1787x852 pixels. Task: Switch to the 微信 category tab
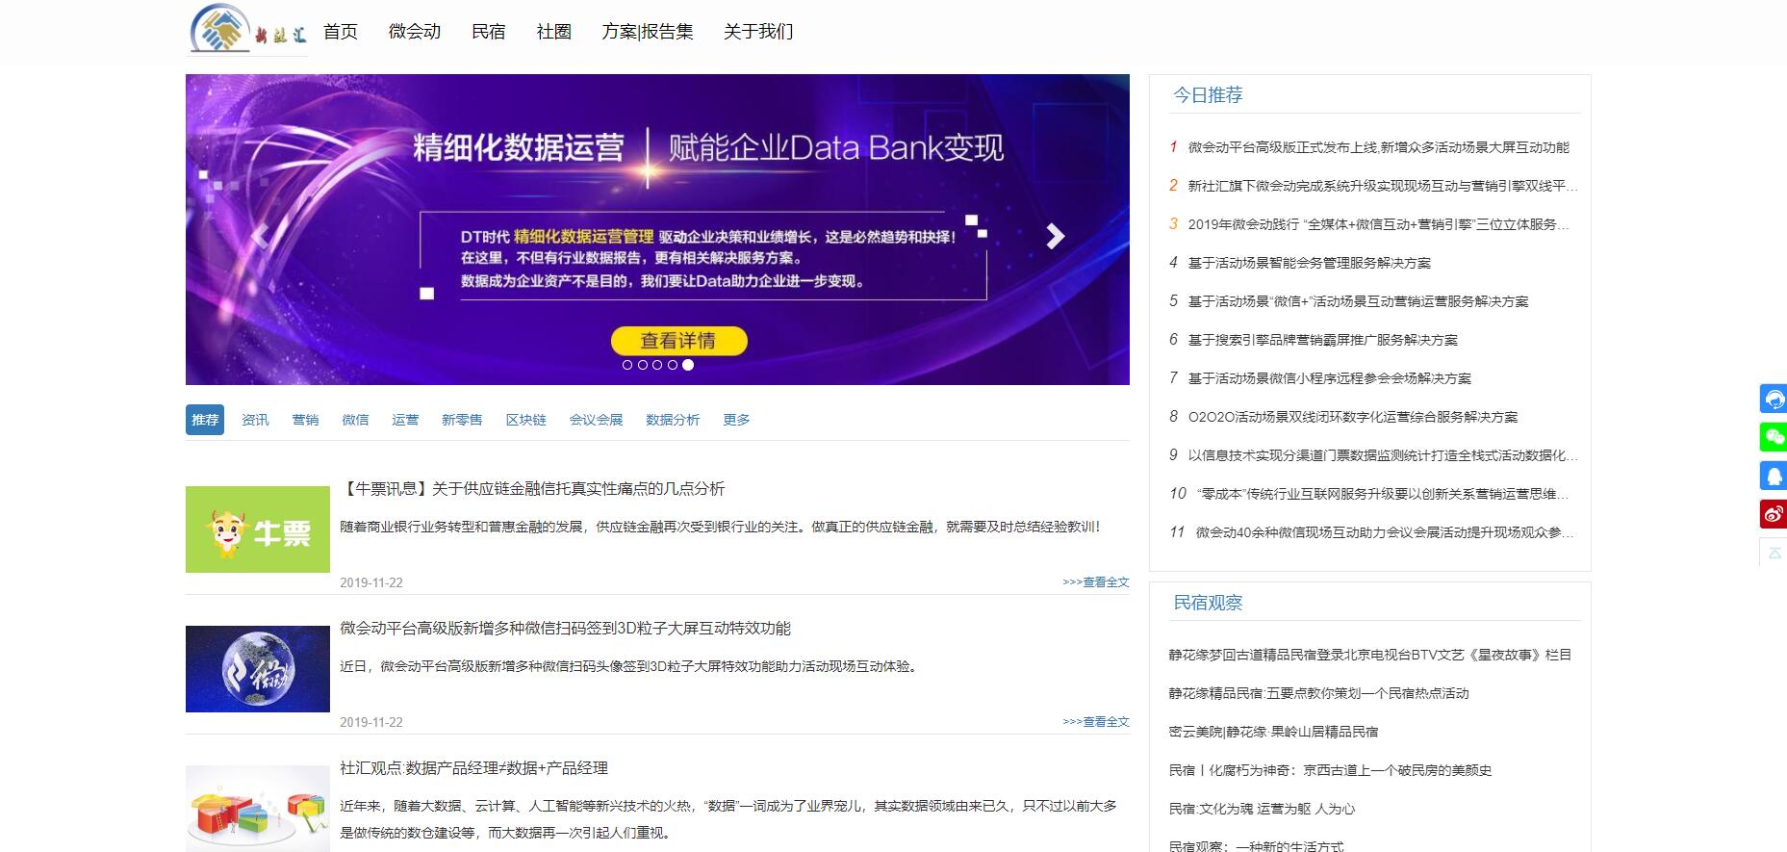point(355,420)
